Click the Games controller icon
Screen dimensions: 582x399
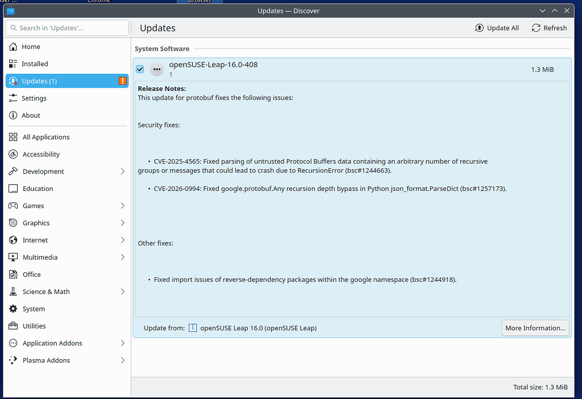(x=13, y=206)
